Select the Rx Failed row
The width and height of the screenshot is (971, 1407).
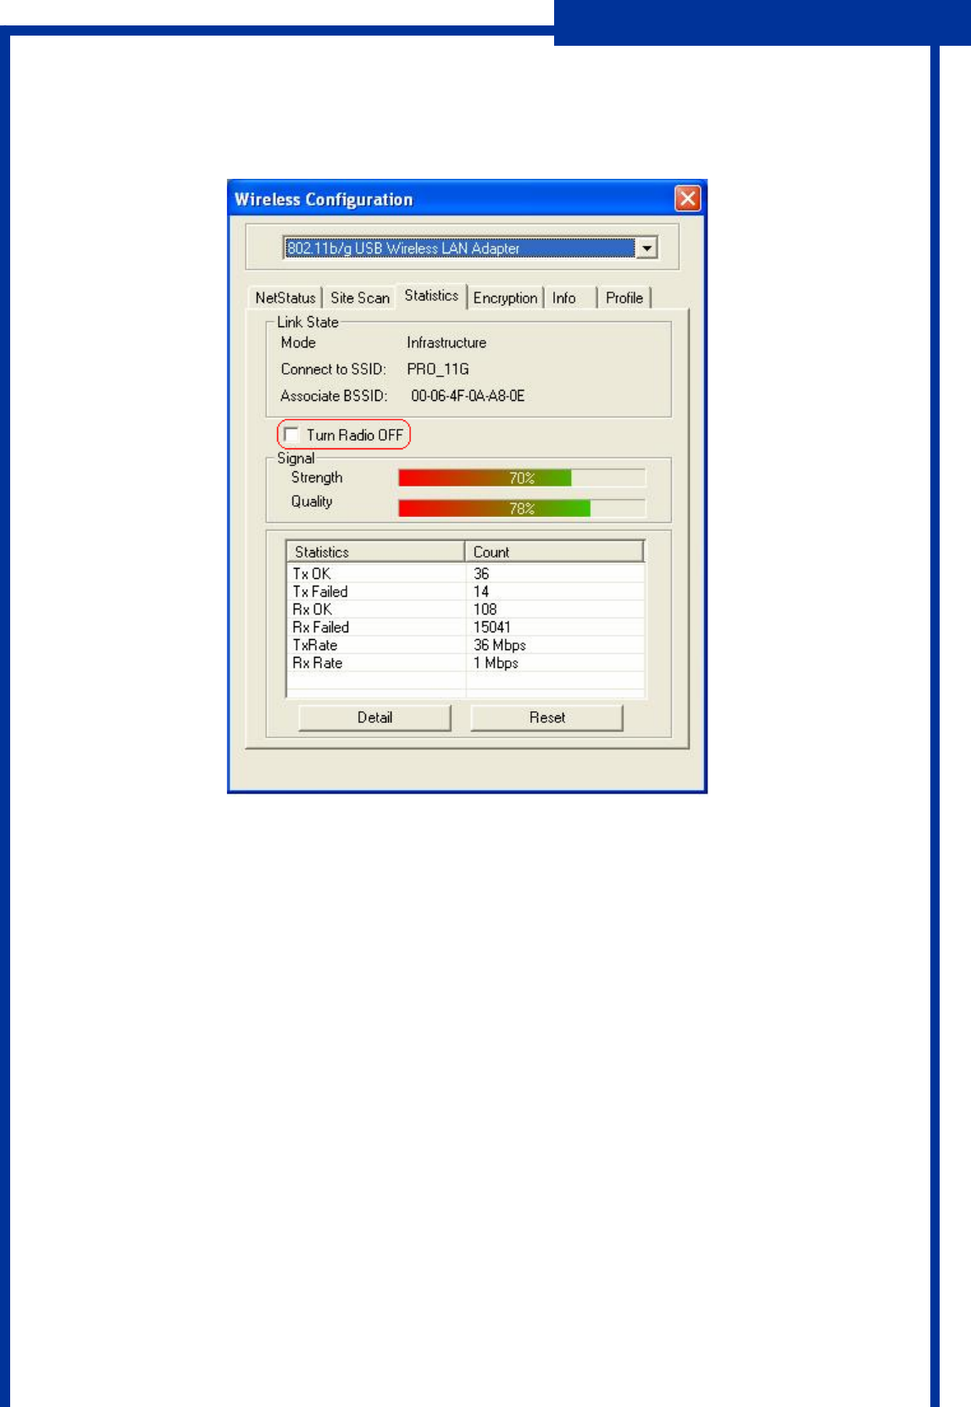pos(466,627)
